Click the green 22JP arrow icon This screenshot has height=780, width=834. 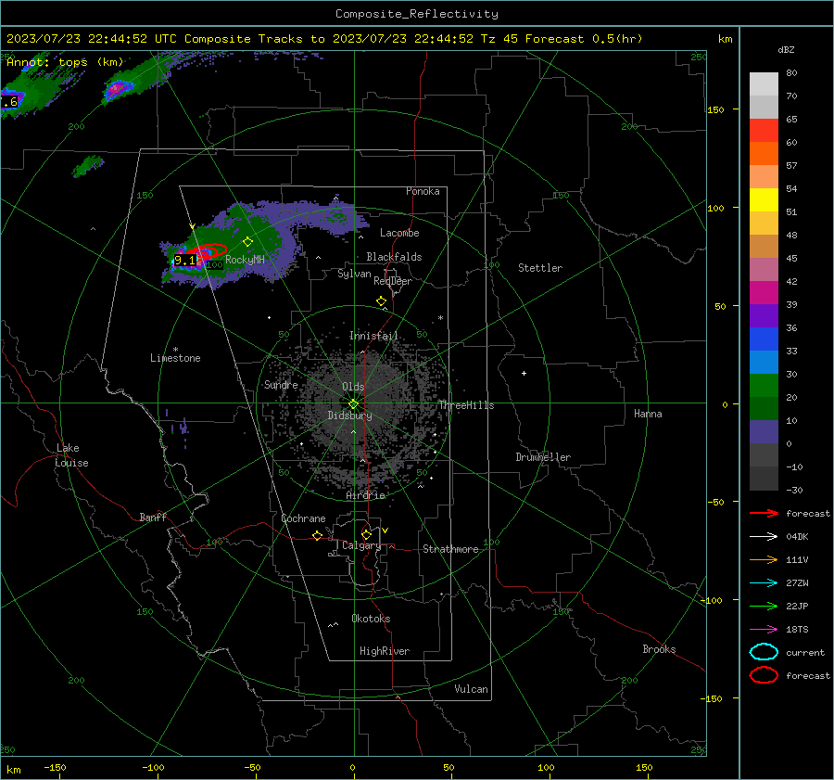764,606
